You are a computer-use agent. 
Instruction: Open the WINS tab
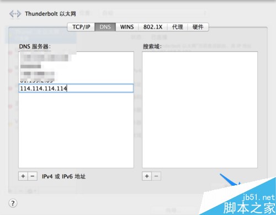tap(127, 27)
